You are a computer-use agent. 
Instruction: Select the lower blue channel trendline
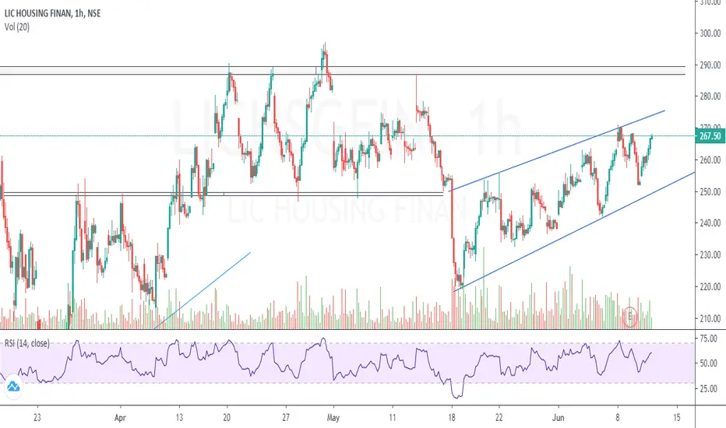coord(574,231)
